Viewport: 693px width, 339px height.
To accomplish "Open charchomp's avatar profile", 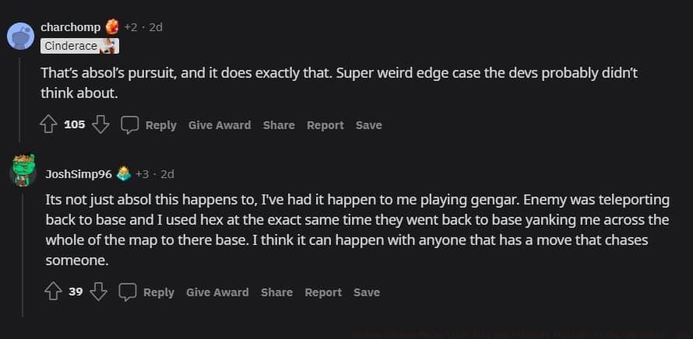I will [21, 35].
